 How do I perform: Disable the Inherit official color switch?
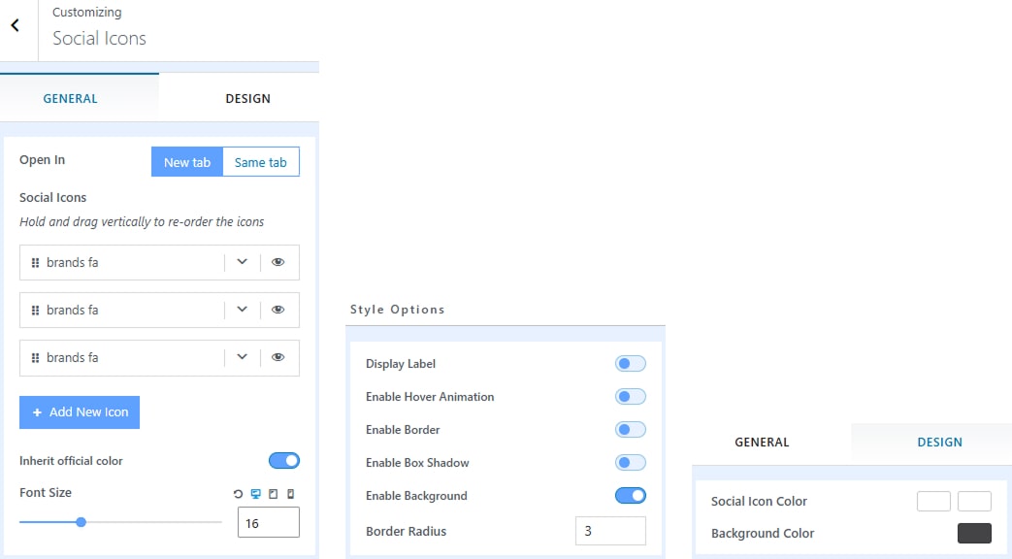(283, 461)
